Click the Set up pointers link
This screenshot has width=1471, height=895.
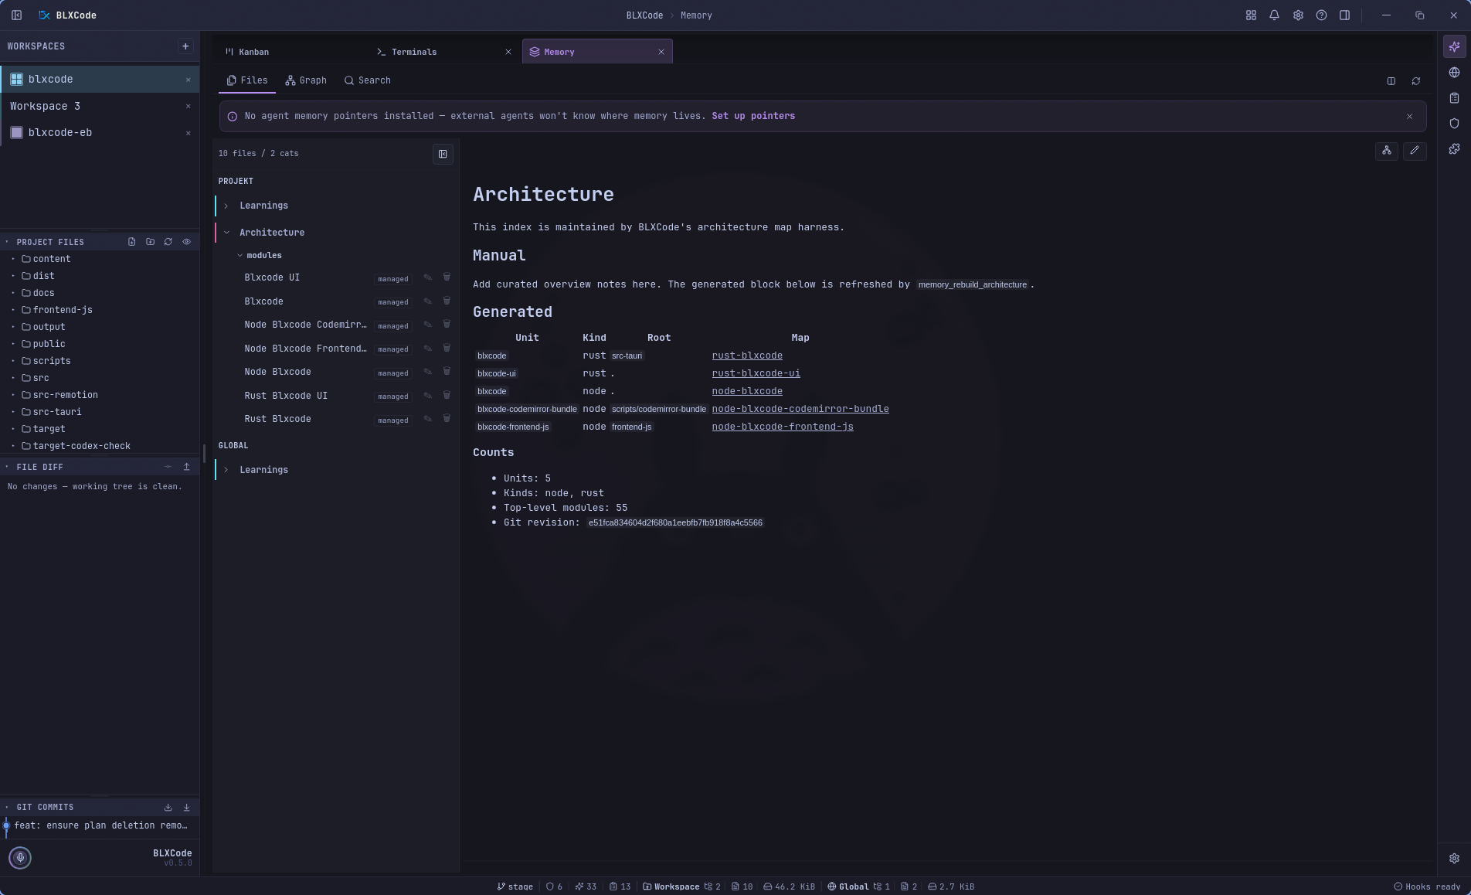coord(753,116)
